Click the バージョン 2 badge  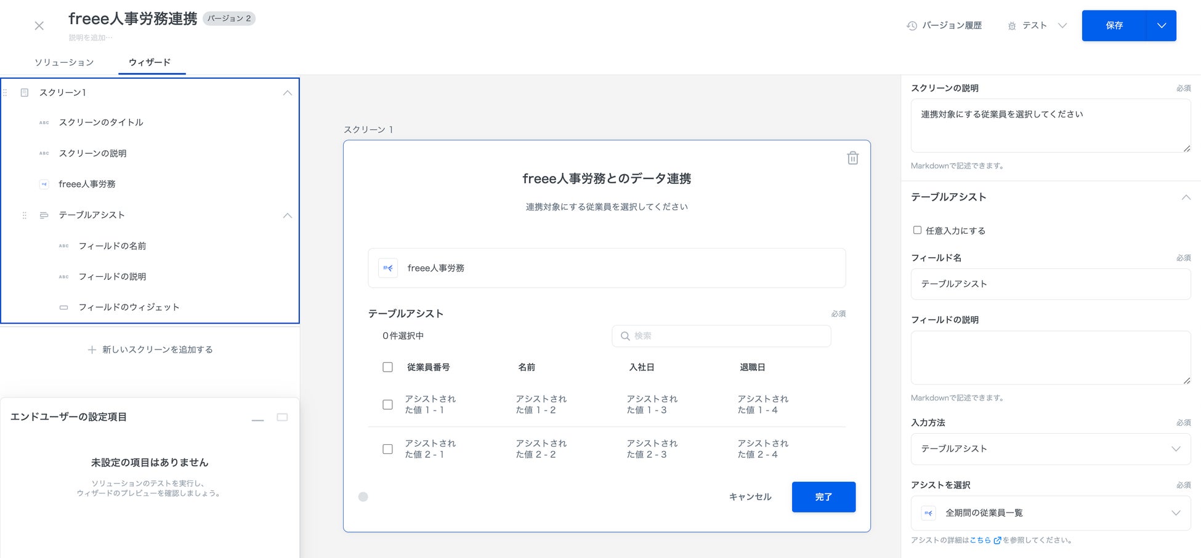coord(229,18)
